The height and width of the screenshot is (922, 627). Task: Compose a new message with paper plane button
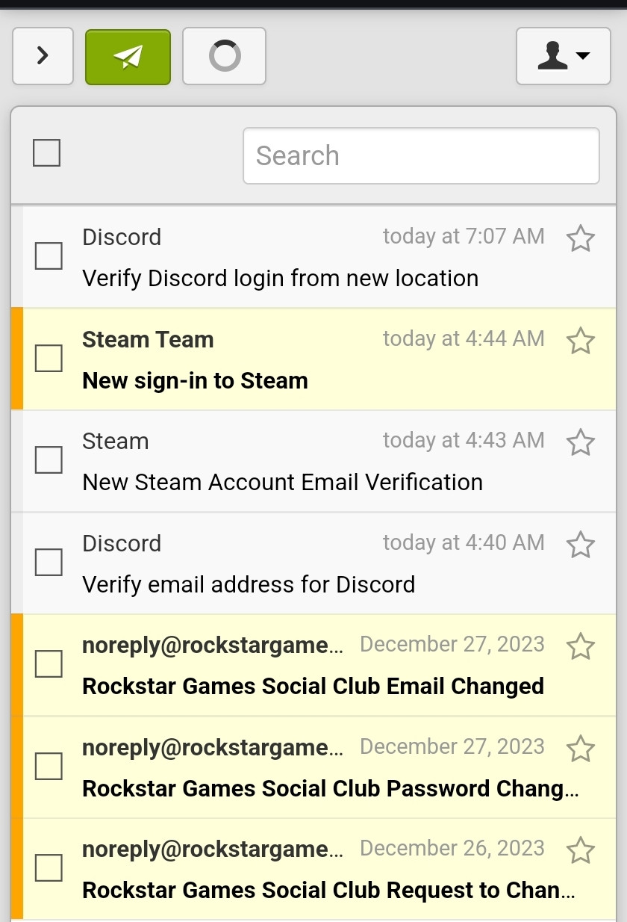pos(128,57)
